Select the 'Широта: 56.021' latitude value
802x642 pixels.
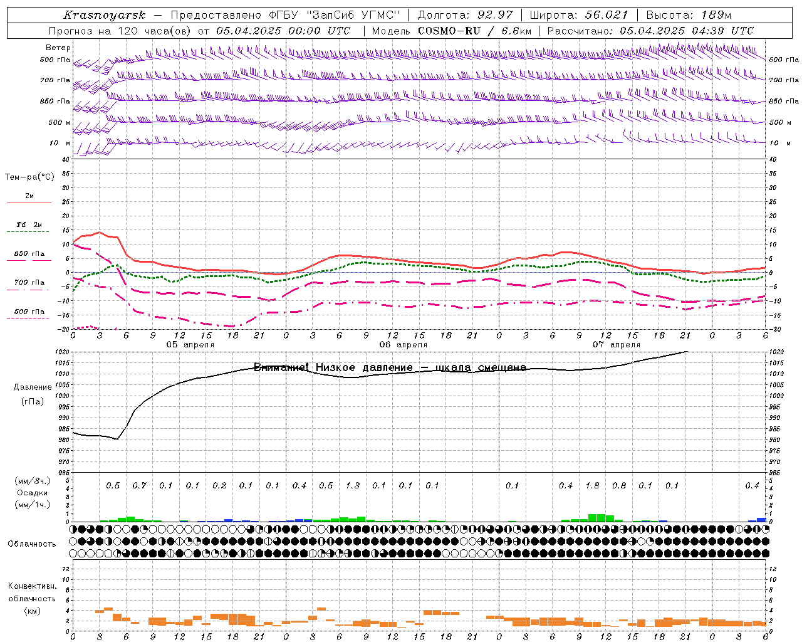pos(578,15)
